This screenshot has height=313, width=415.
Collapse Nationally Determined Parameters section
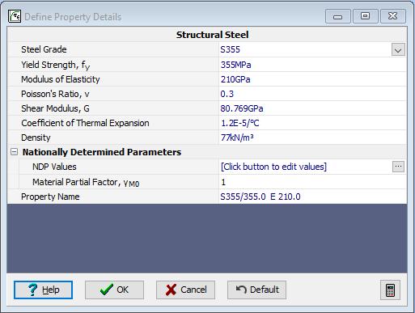pyautogui.click(x=14, y=152)
